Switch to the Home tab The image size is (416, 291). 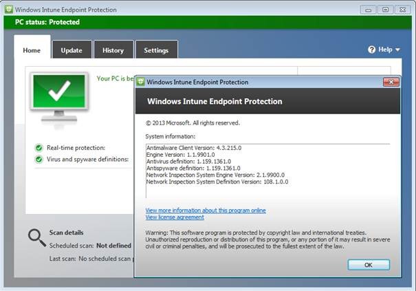click(x=32, y=50)
